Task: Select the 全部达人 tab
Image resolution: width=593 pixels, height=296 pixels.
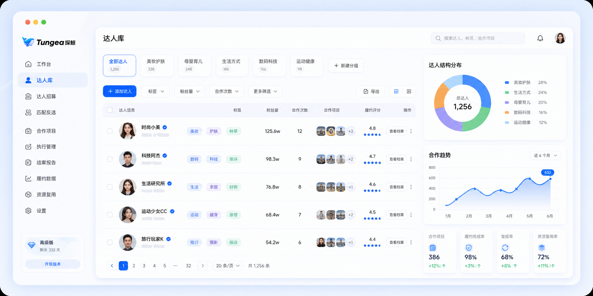Action: pyautogui.click(x=119, y=65)
